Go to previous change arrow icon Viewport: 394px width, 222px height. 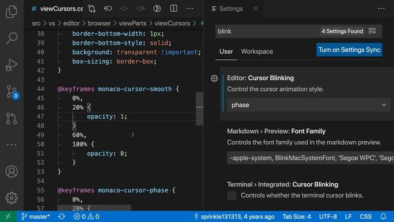(x=108, y=9)
